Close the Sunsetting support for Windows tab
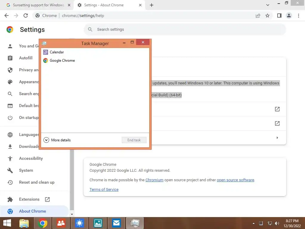 (69, 5)
